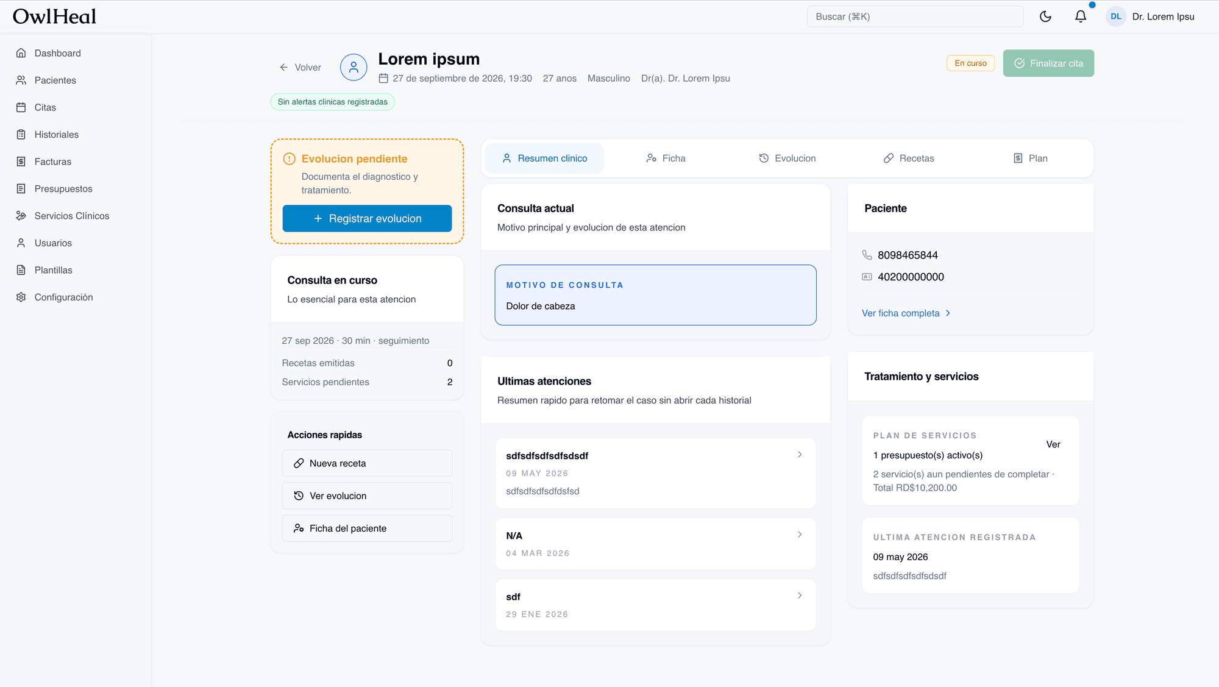Open Ver ficha completa link
Viewport: 1219px width, 687px height.
906,313
